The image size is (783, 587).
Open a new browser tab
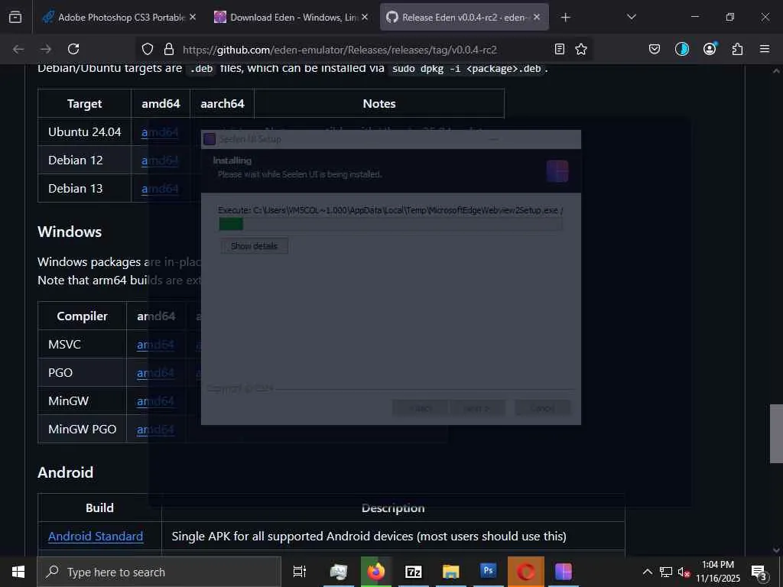click(565, 18)
